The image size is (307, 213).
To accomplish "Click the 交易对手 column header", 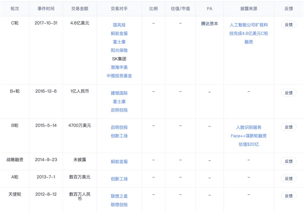I will tap(119, 9).
